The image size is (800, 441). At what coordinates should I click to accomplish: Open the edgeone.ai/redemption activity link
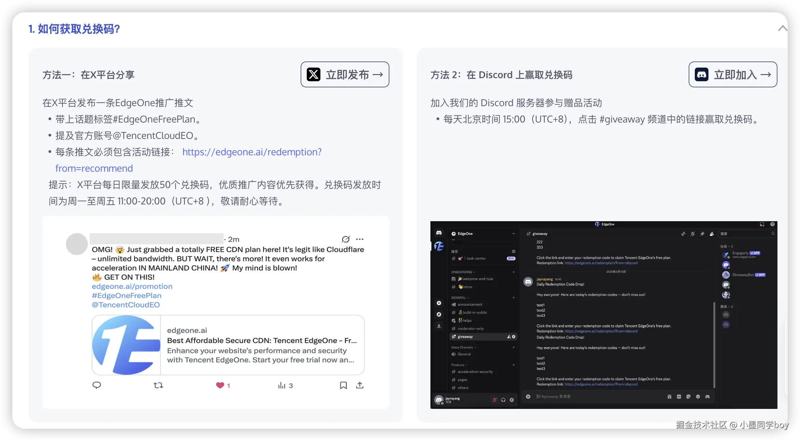tap(252, 152)
